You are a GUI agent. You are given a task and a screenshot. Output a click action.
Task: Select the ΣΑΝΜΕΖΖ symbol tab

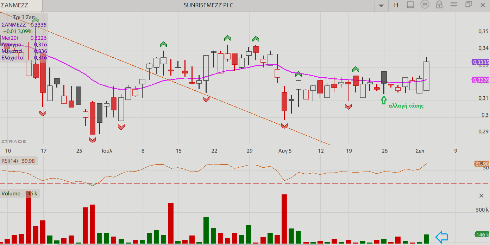tap(21, 5)
